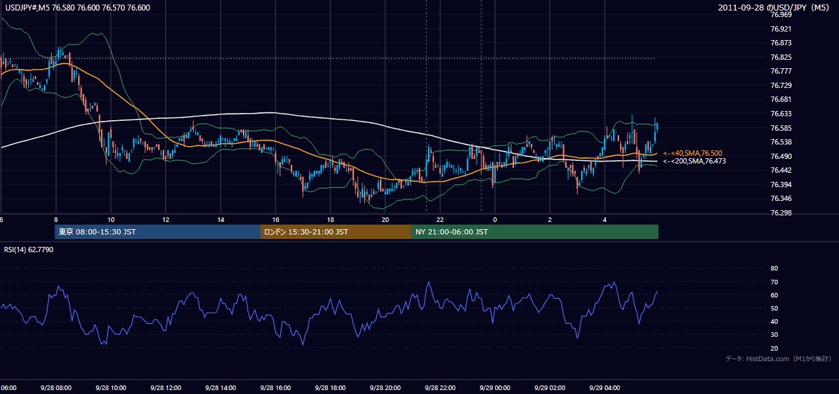Click price axis value 76.490
Viewport: 839px width, 394px height.
pos(781,156)
